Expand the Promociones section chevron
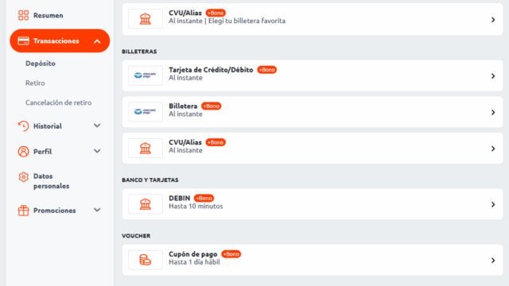509x286 pixels. click(97, 210)
